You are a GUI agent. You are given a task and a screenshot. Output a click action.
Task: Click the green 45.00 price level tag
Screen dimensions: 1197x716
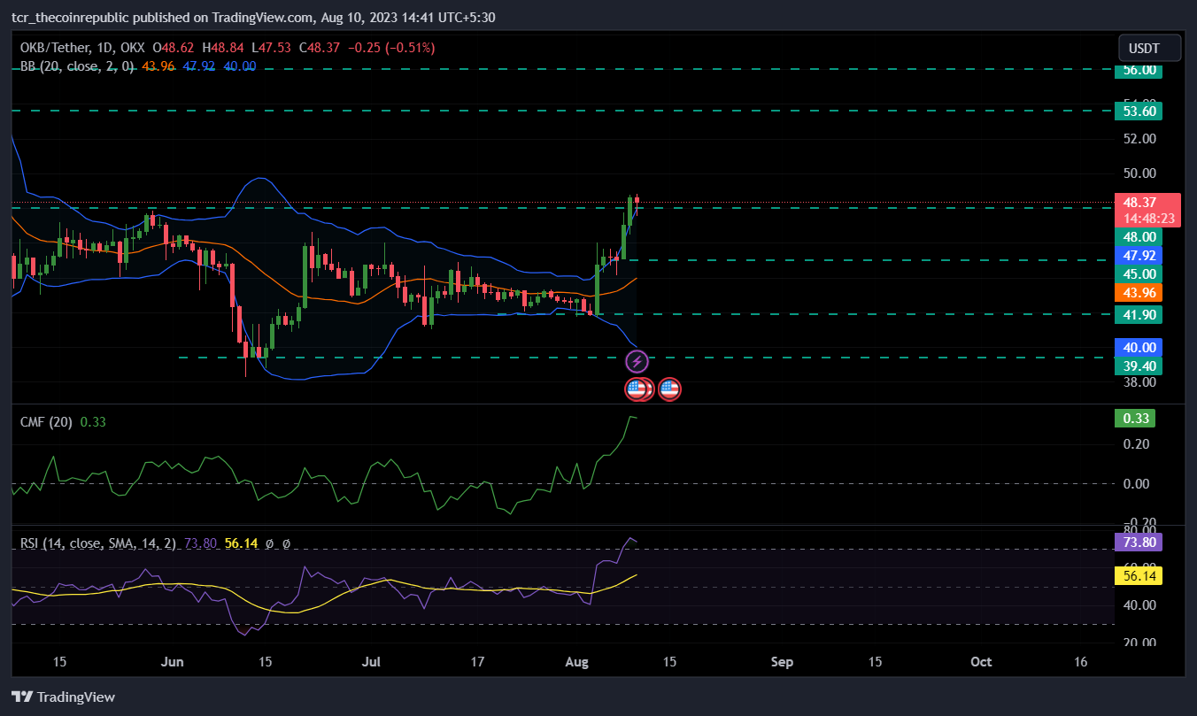[x=1138, y=273]
